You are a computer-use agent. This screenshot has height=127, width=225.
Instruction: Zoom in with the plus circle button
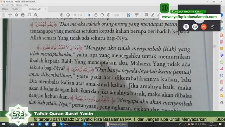pyautogui.click(x=109, y=15)
